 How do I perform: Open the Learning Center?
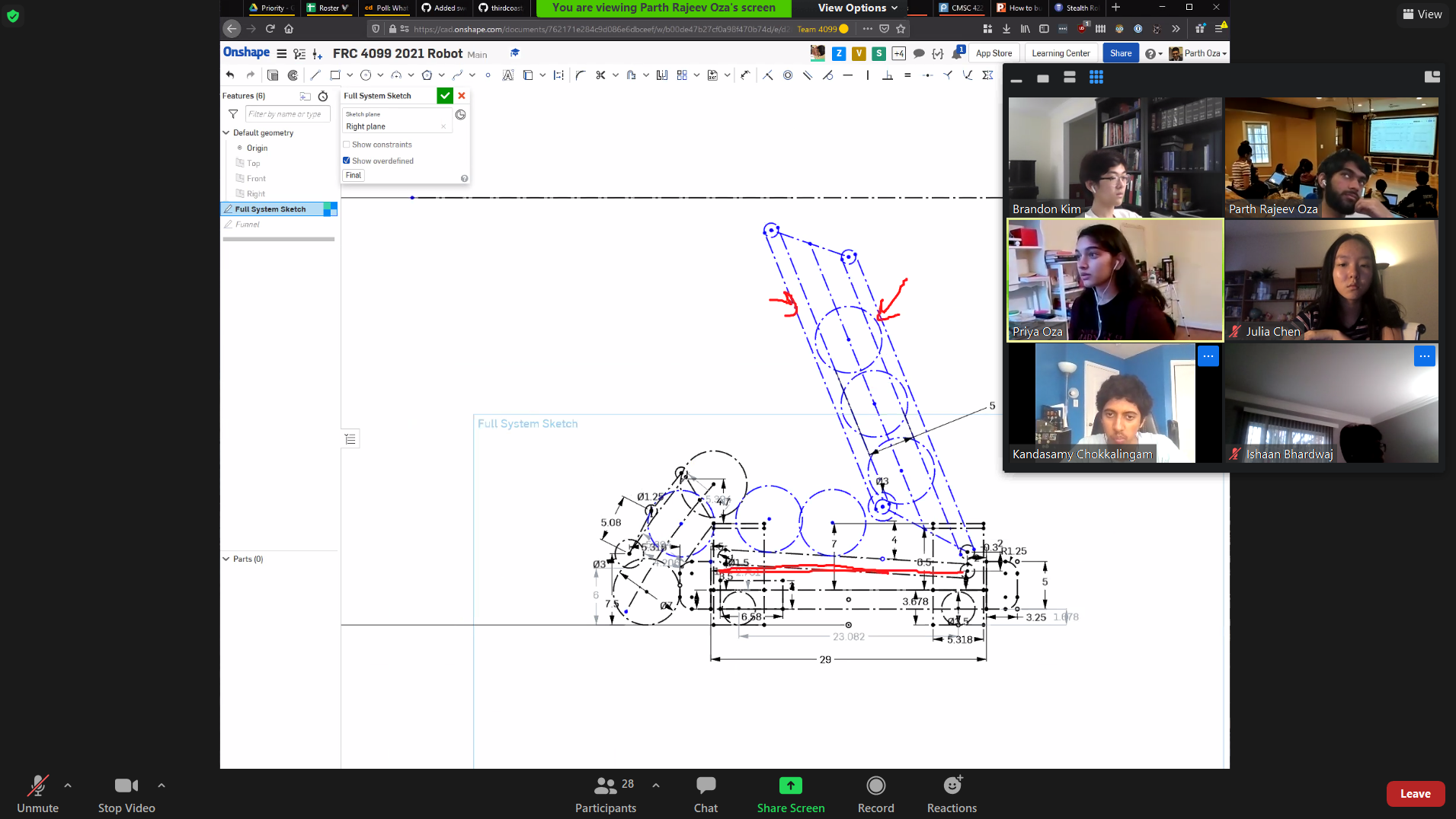point(1061,53)
